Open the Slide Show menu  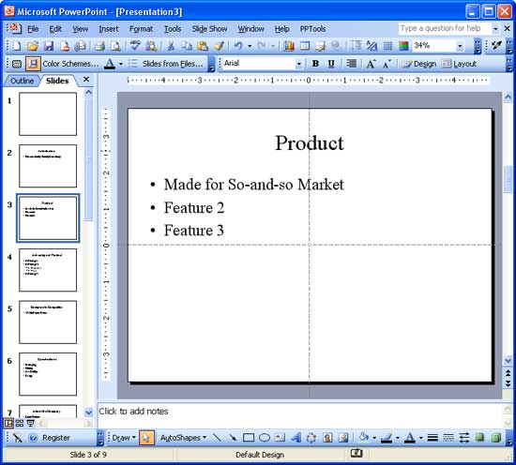pos(209,29)
